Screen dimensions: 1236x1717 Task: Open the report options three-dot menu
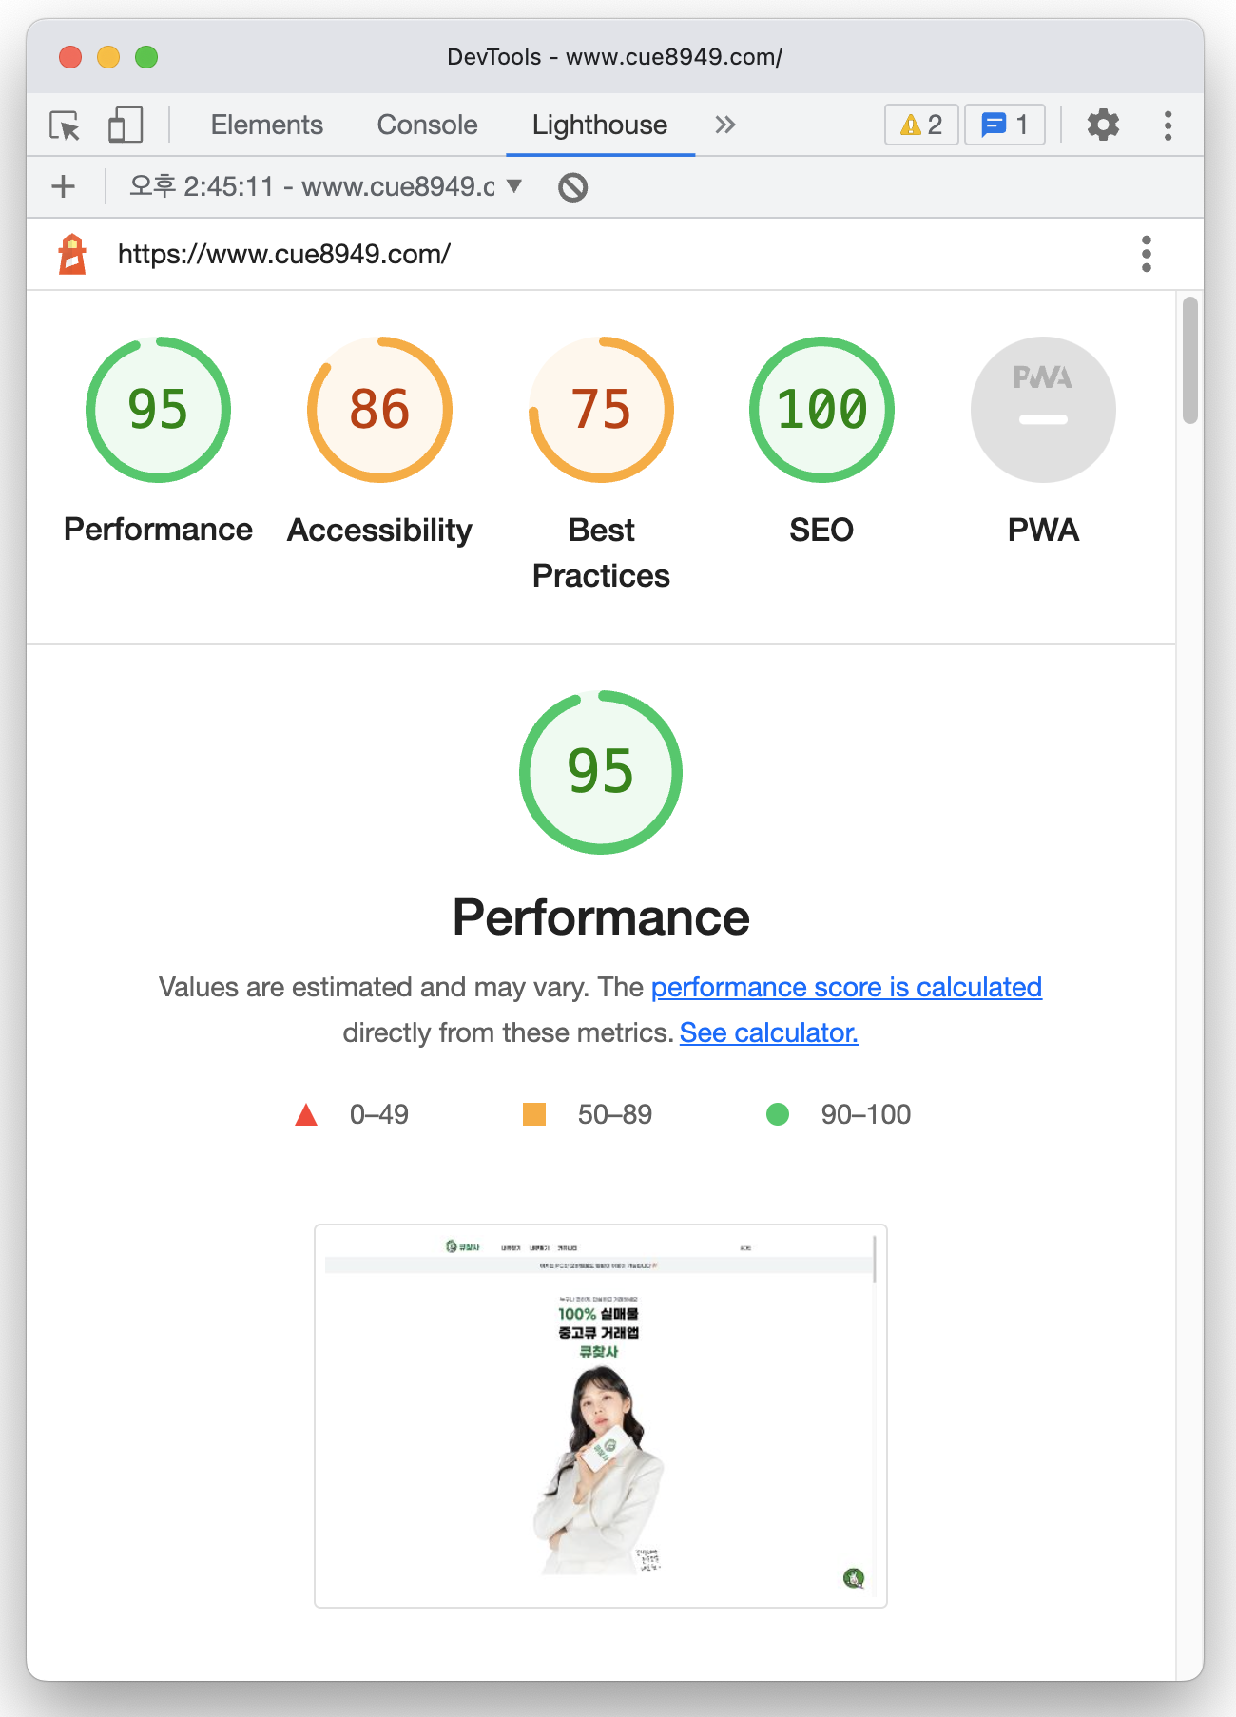pos(1147,253)
